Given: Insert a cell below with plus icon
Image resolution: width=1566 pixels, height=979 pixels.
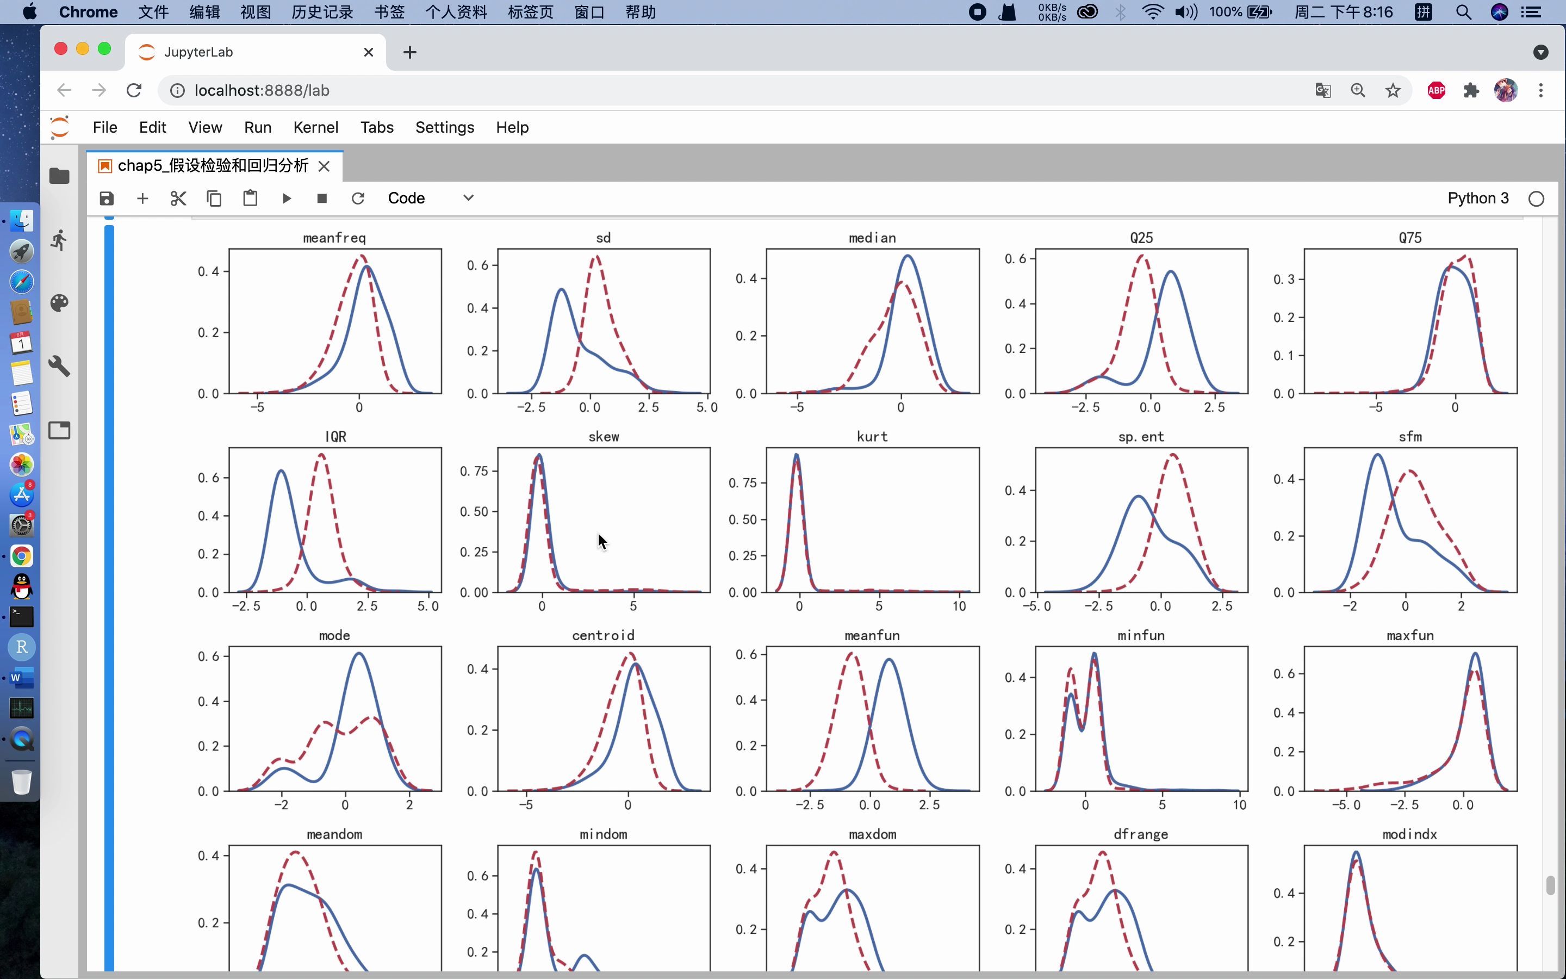Looking at the screenshot, I should point(142,198).
